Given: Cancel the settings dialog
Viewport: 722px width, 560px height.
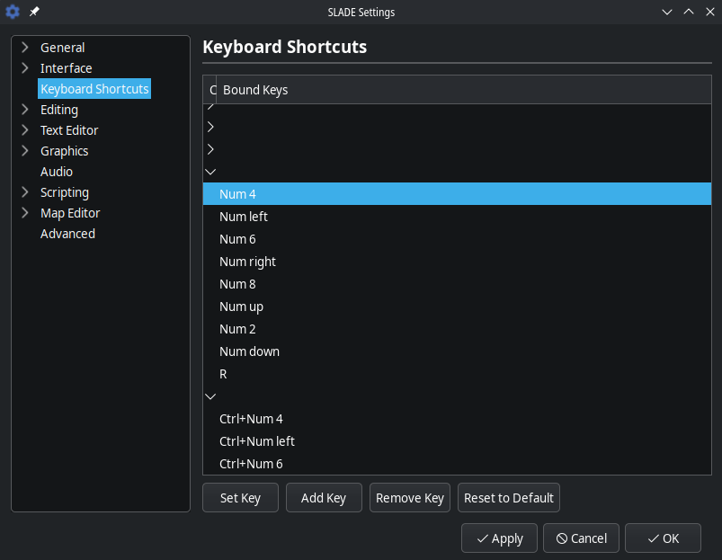Looking at the screenshot, I should pyautogui.click(x=581, y=538).
